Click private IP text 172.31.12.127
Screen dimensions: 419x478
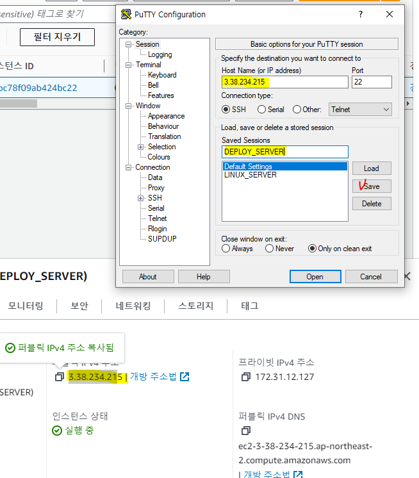click(284, 377)
